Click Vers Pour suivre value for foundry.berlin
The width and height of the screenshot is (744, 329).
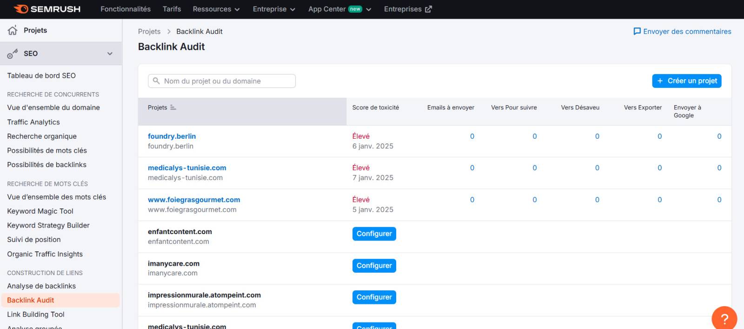click(535, 136)
